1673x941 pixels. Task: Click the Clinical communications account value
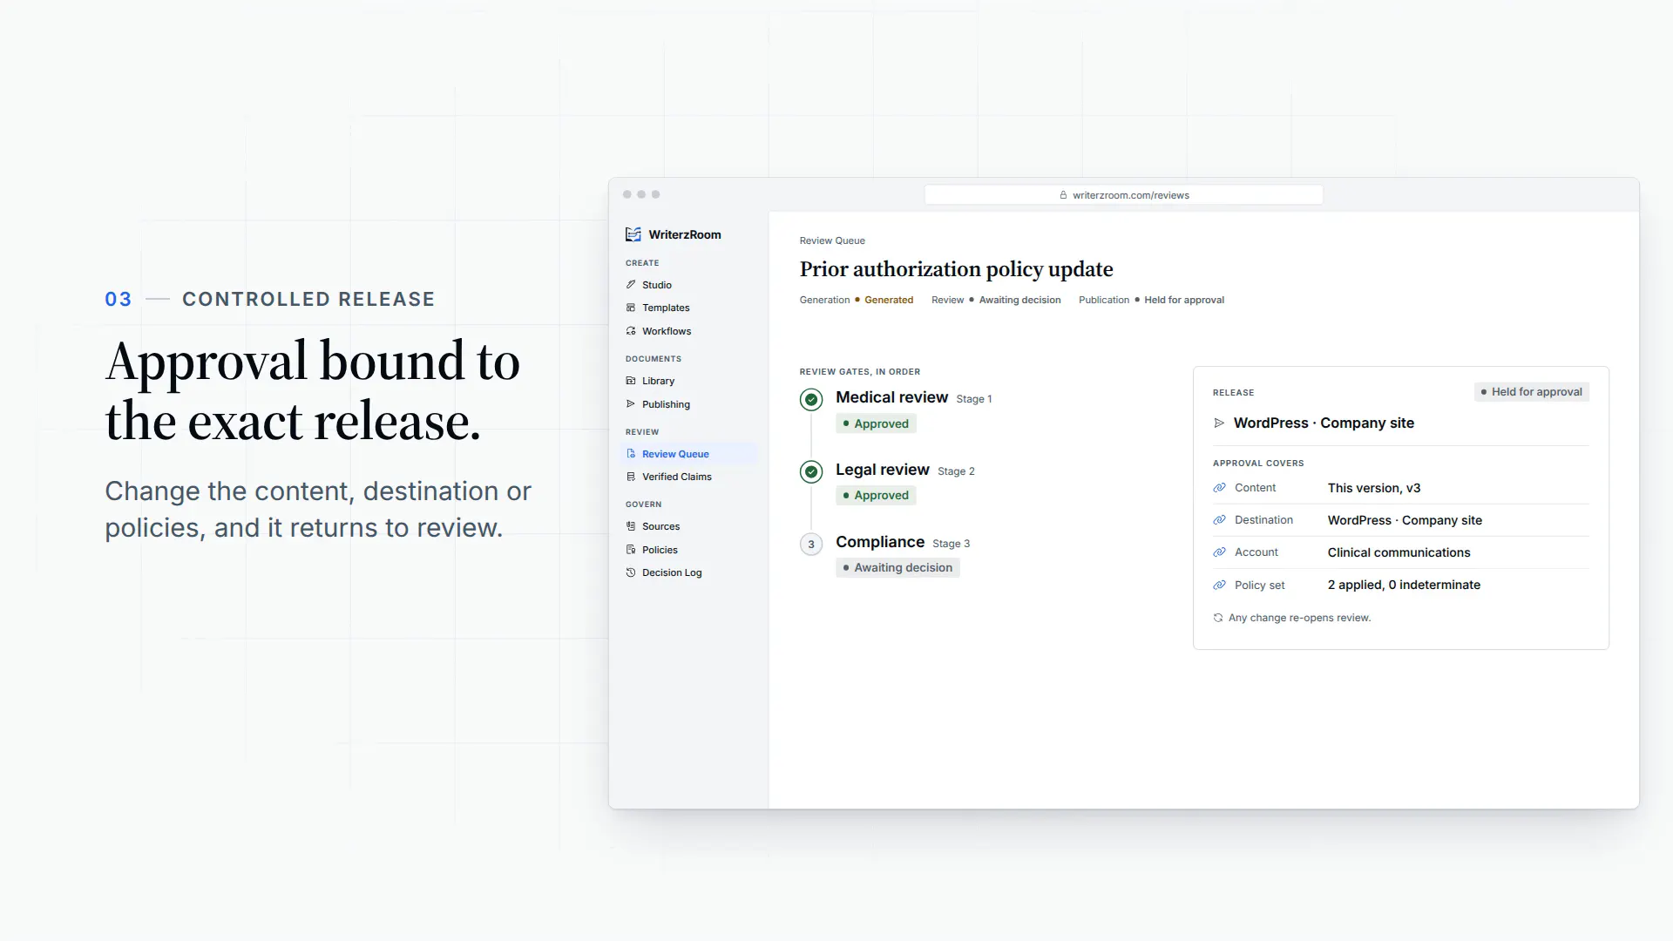(x=1399, y=552)
